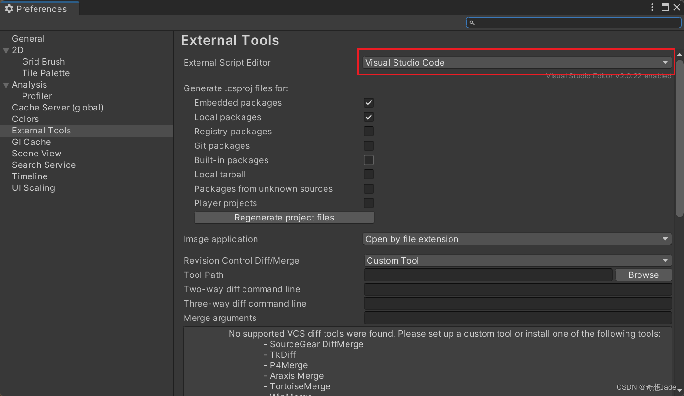
Task: Select Analysis section
Action: [x=29, y=85]
